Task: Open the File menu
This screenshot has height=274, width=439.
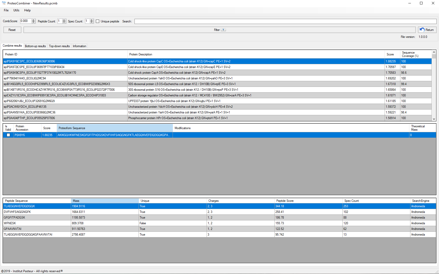Action: (x=6, y=10)
